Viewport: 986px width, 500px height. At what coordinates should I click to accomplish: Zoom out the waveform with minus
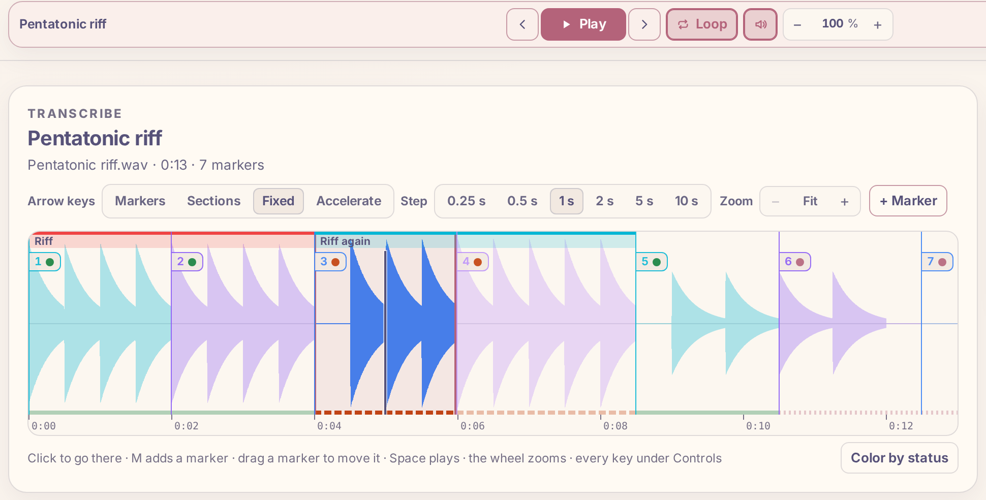(776, 202)
